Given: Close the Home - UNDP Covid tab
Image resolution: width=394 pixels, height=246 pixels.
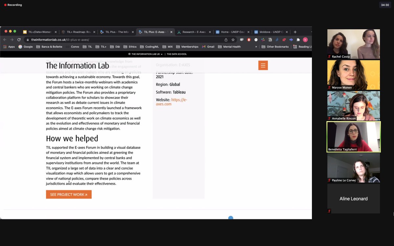Looking at the screenshot, I should [249, 32].
